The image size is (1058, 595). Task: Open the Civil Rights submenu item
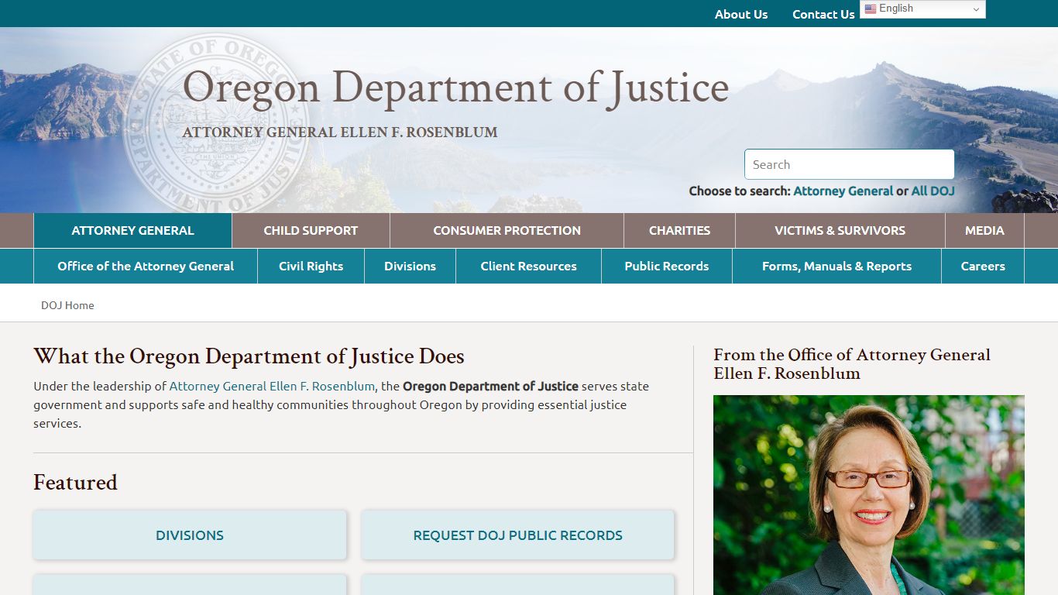(x=311, y=266)
